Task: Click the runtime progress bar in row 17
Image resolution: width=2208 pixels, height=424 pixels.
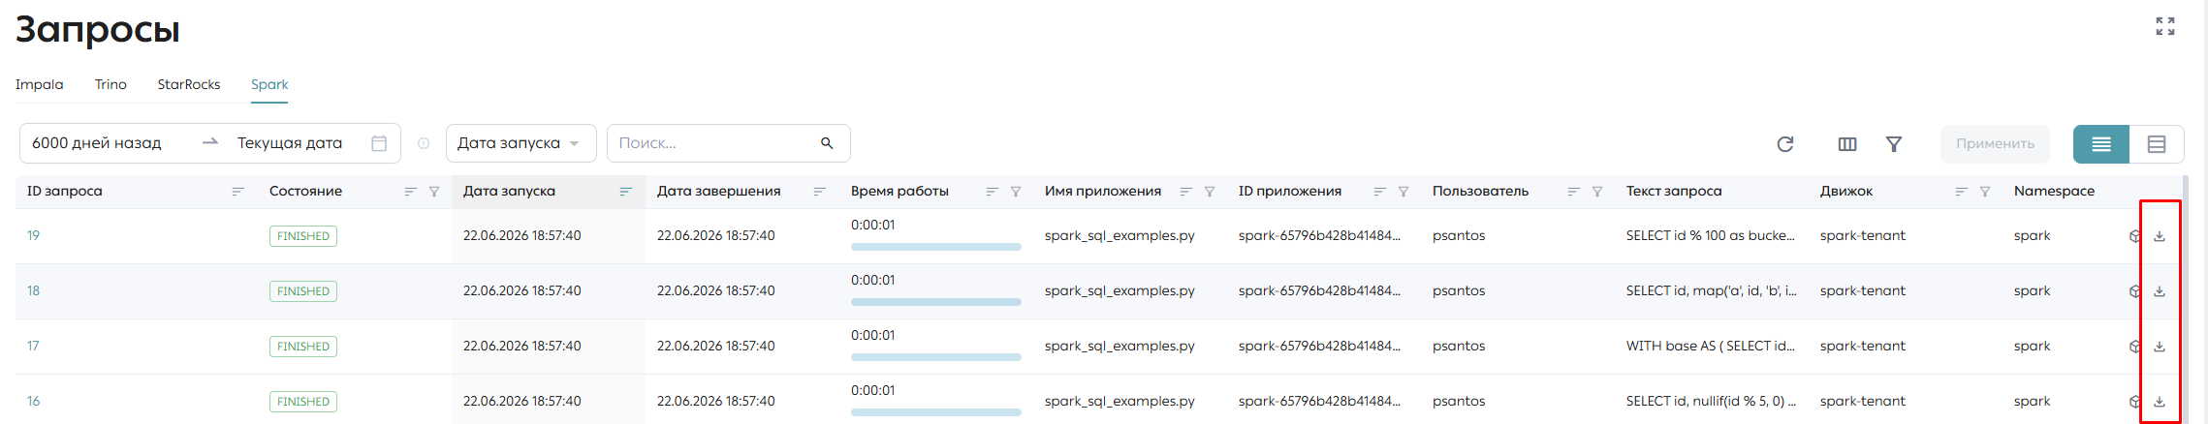Action: [935, 357]
